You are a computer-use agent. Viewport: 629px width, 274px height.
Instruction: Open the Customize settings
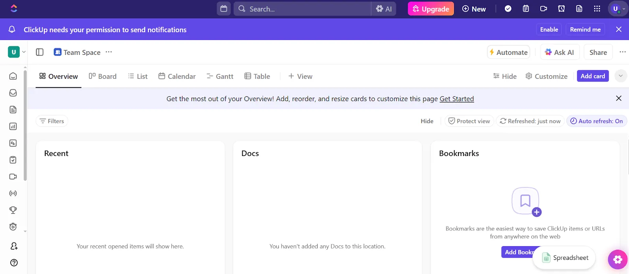pyautogui.click(x=546, y=76)
